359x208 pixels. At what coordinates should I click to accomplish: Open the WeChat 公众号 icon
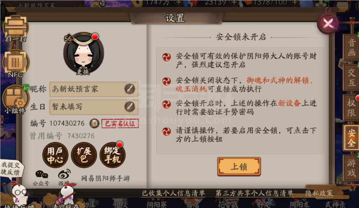click(x=41, y=178)
